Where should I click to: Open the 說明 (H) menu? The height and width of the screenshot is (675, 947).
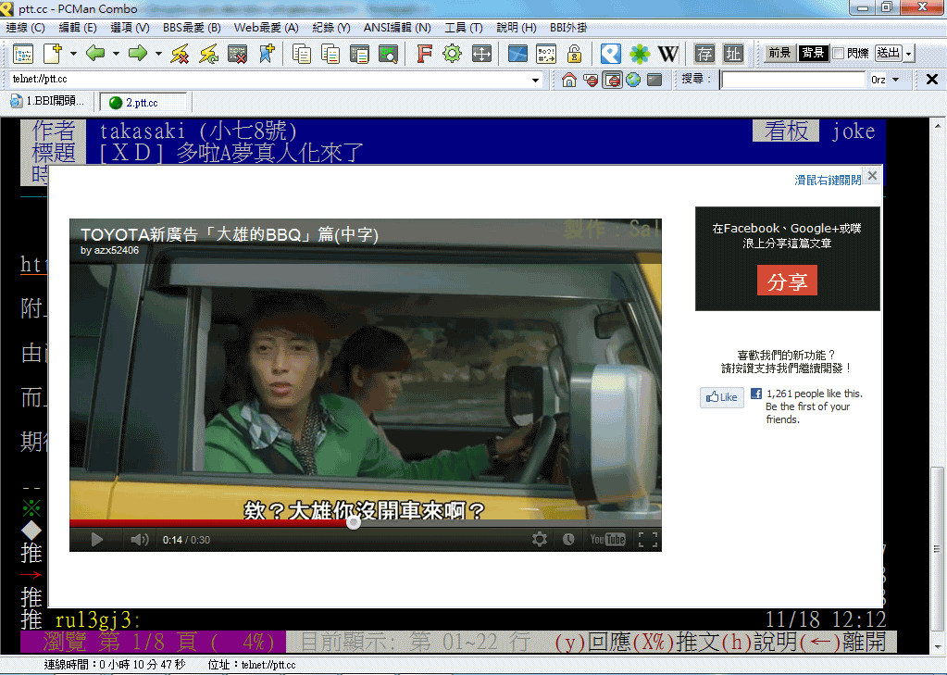click(x=517, y=28)
